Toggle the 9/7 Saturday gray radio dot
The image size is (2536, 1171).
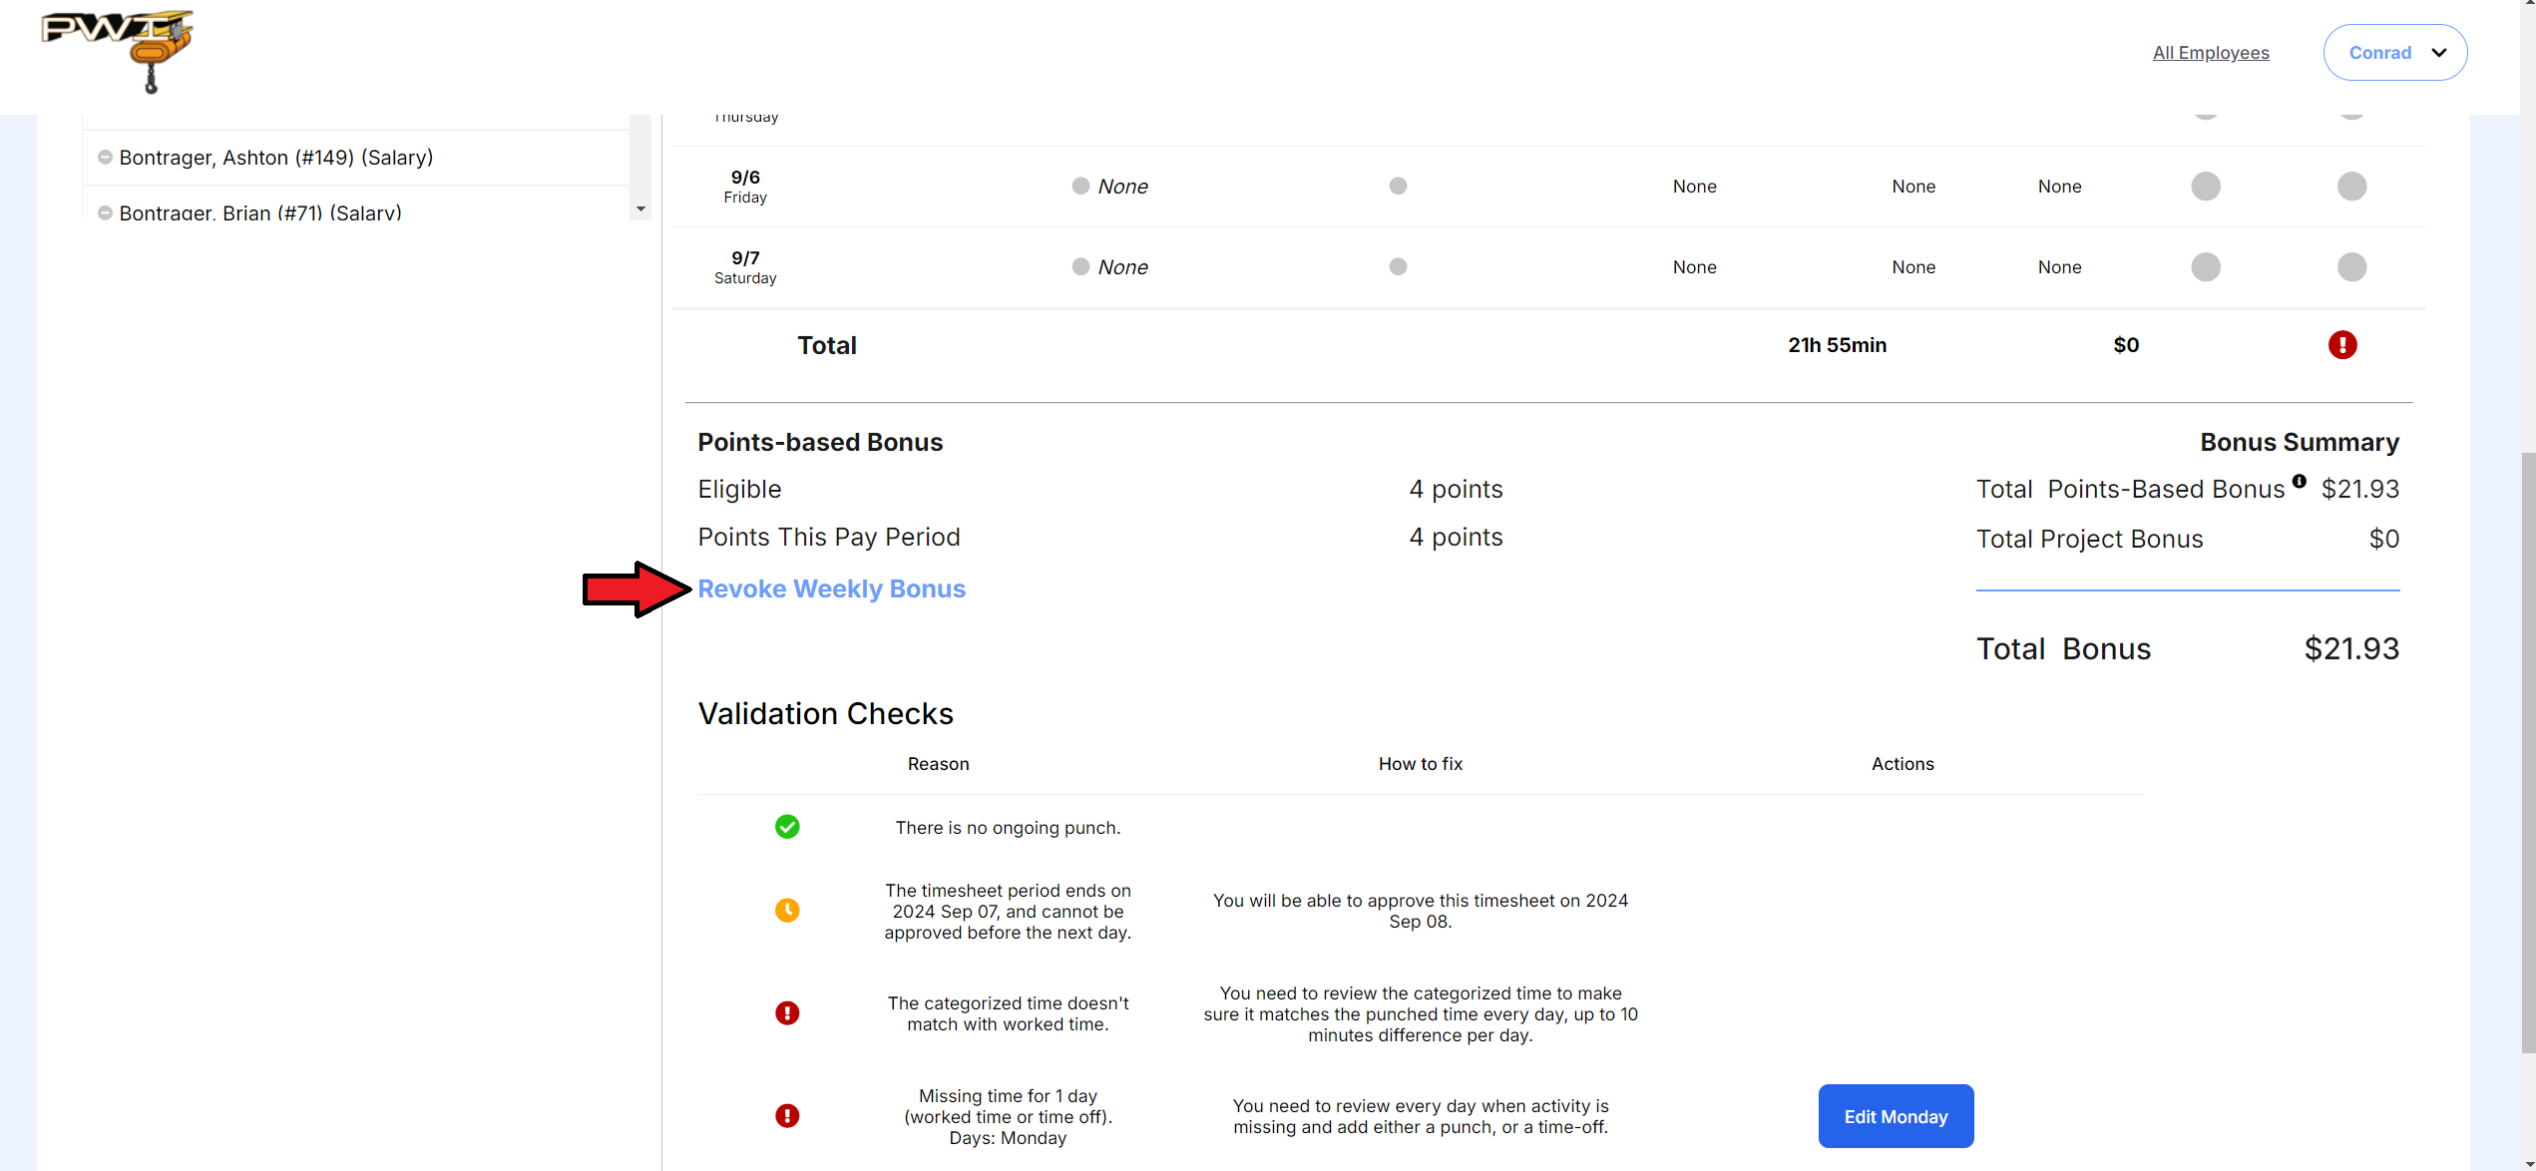coord(1080,266)
